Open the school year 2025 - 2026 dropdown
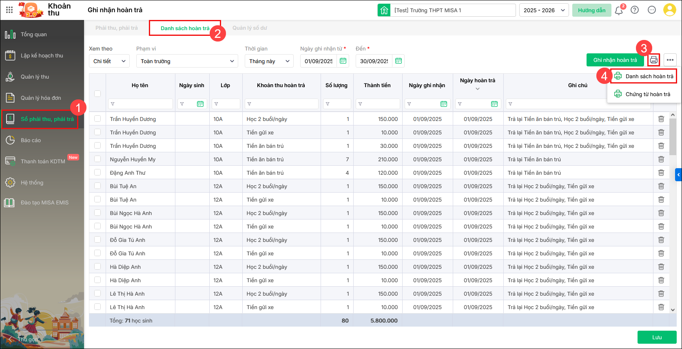Image resolution: width=682 pixels, height=349 pixels. 543,10
